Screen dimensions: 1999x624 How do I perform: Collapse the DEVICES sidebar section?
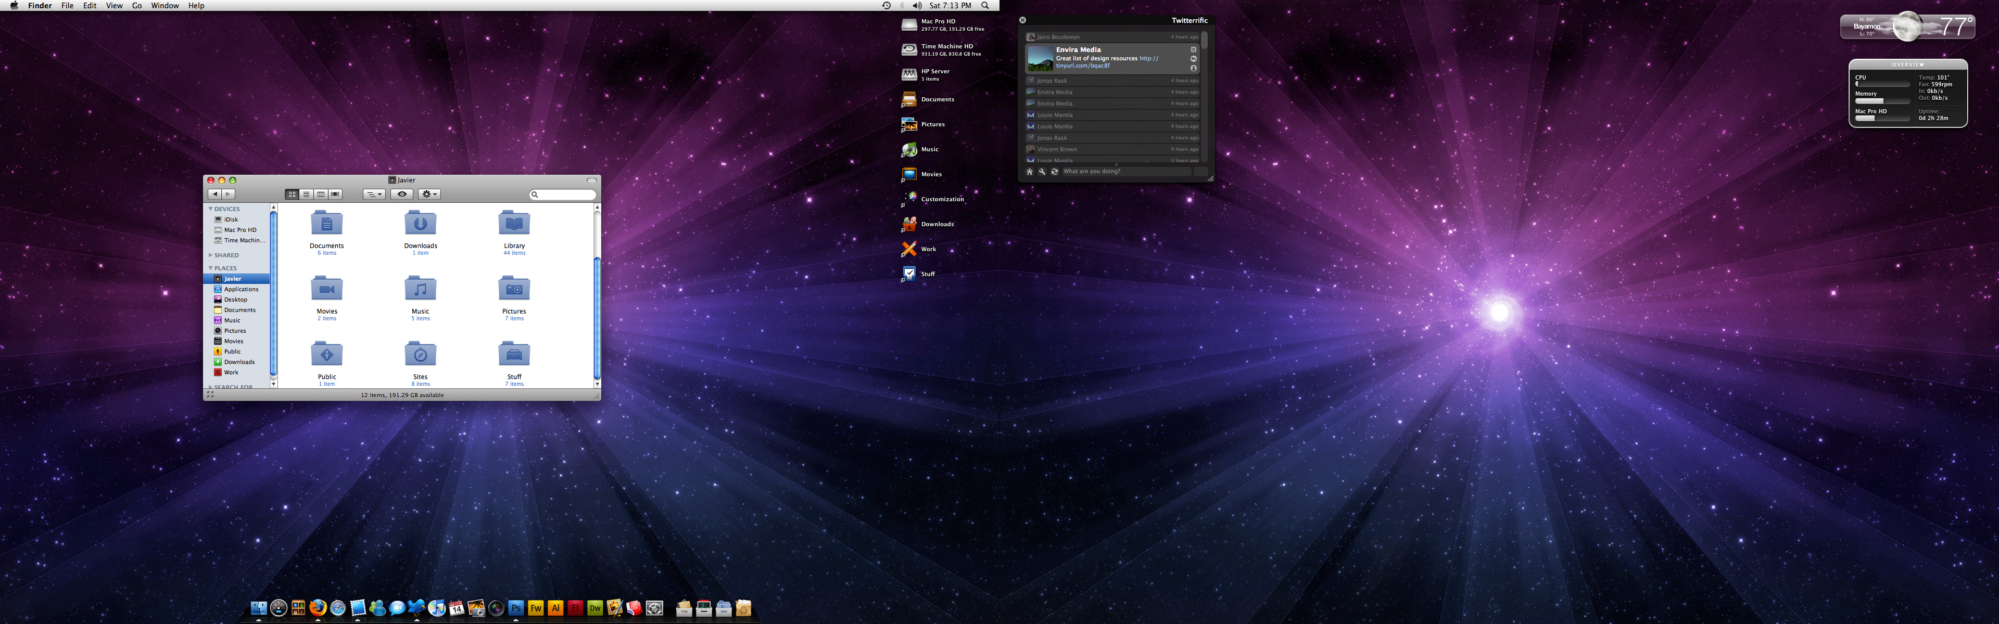click(x=210, y=209)
